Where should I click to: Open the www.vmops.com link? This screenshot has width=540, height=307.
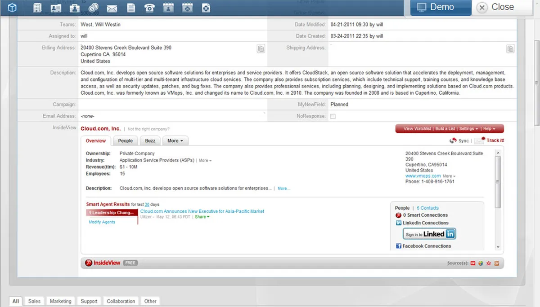click(423, 176)
